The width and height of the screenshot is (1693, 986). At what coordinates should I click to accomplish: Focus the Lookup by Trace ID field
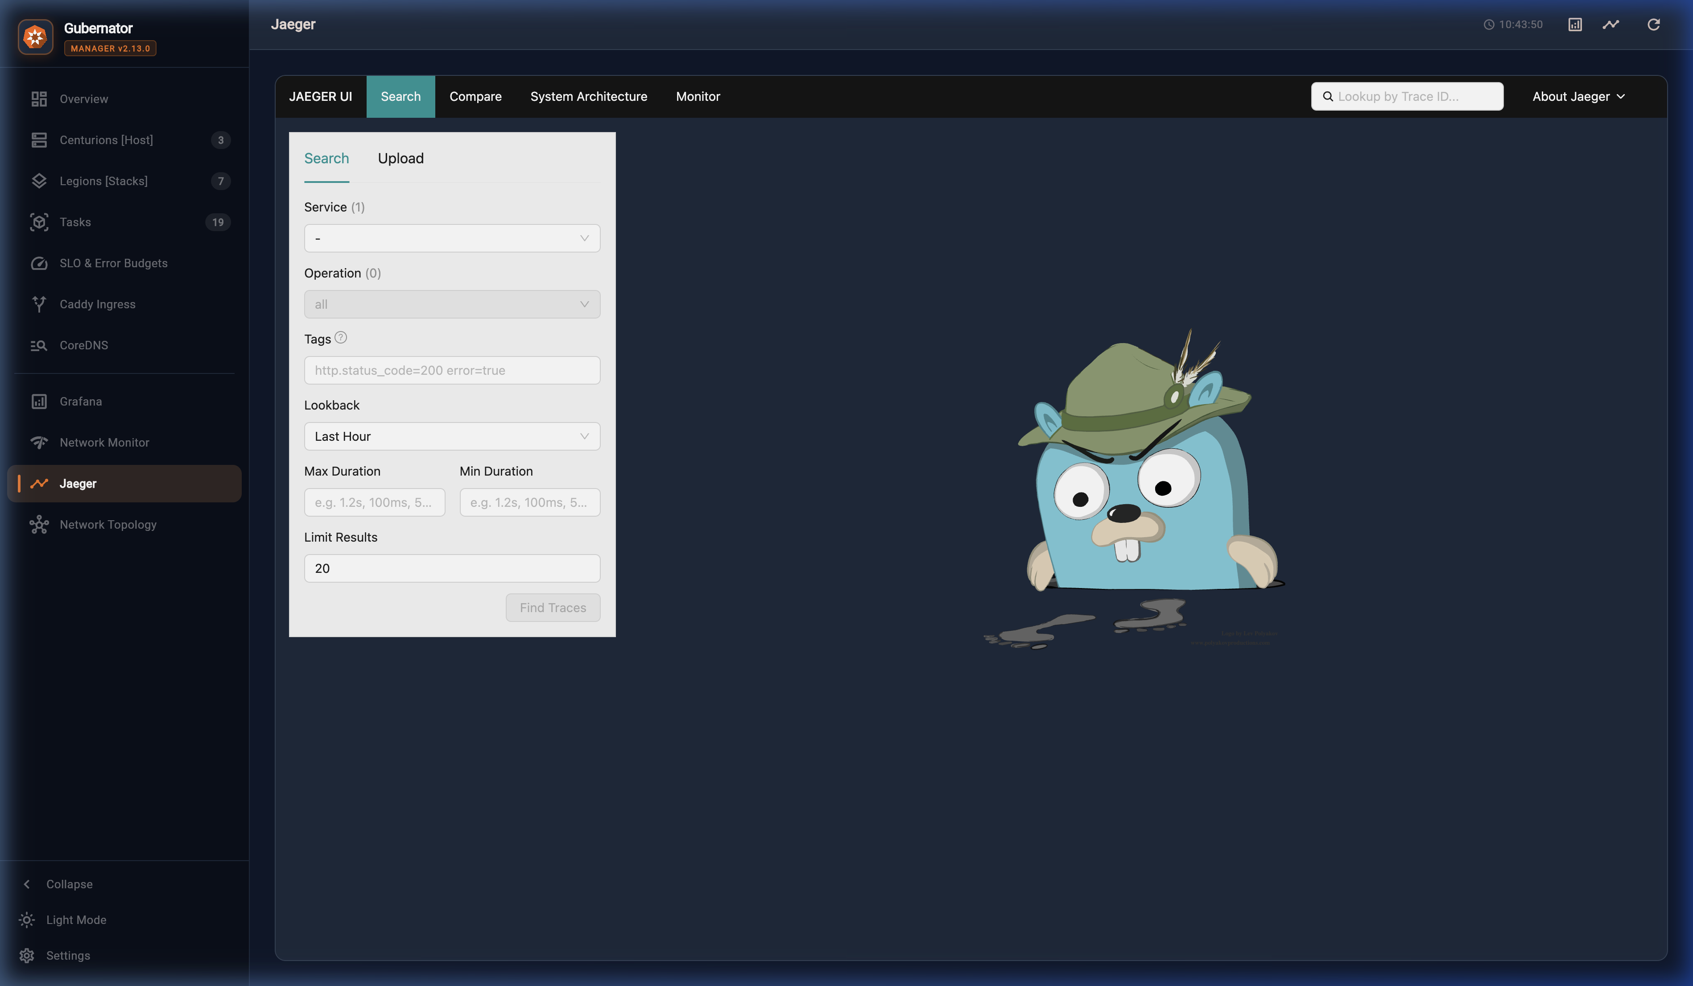tap(1408, 96)
